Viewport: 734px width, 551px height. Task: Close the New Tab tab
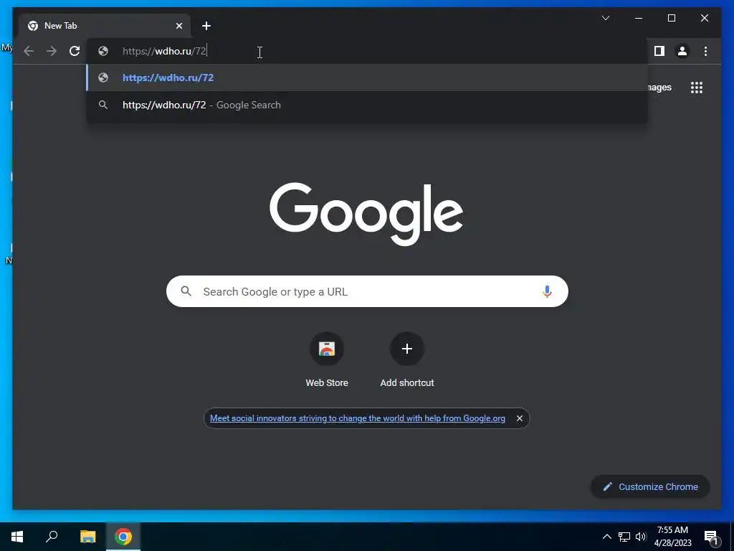pyautogui.click(x=178, y=26)
